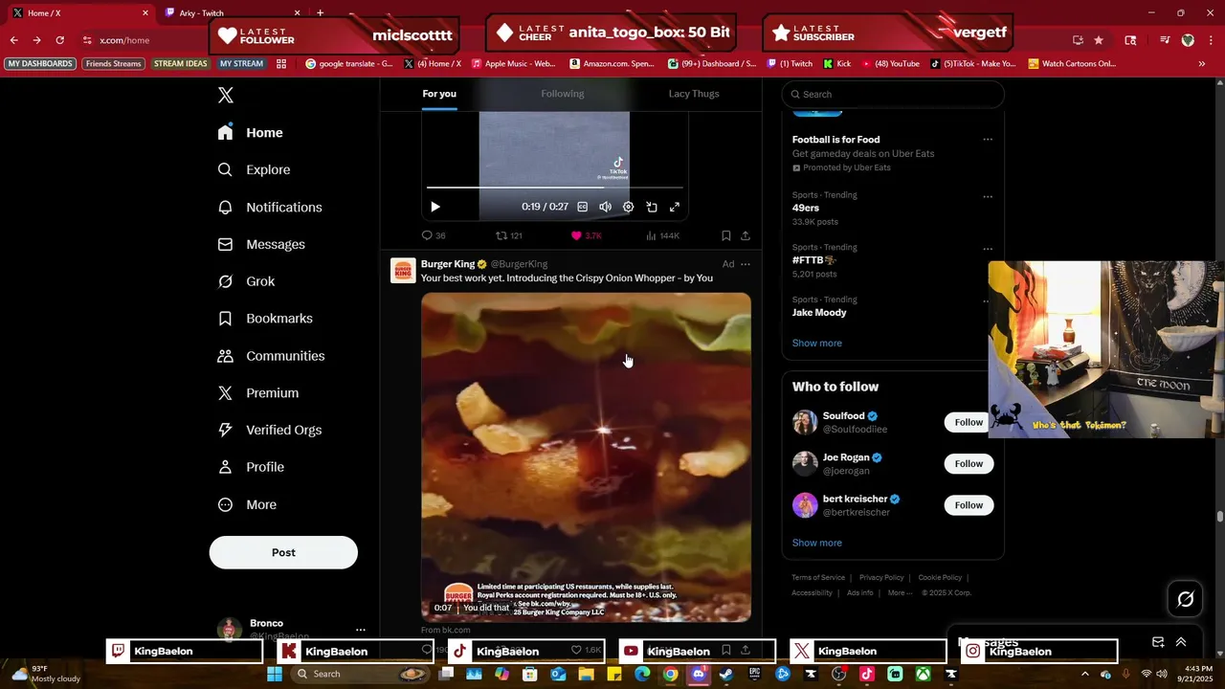Enable picture-in-picture on the top video
The width and height of the screenshot is (1225, 689).
[x=652, y=207]
